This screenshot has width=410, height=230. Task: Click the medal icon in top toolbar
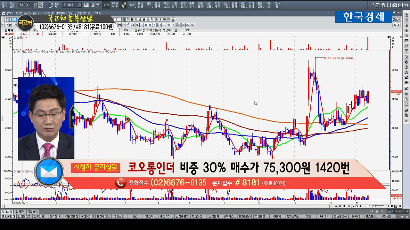pyautogui.click(x=57, y=5)
